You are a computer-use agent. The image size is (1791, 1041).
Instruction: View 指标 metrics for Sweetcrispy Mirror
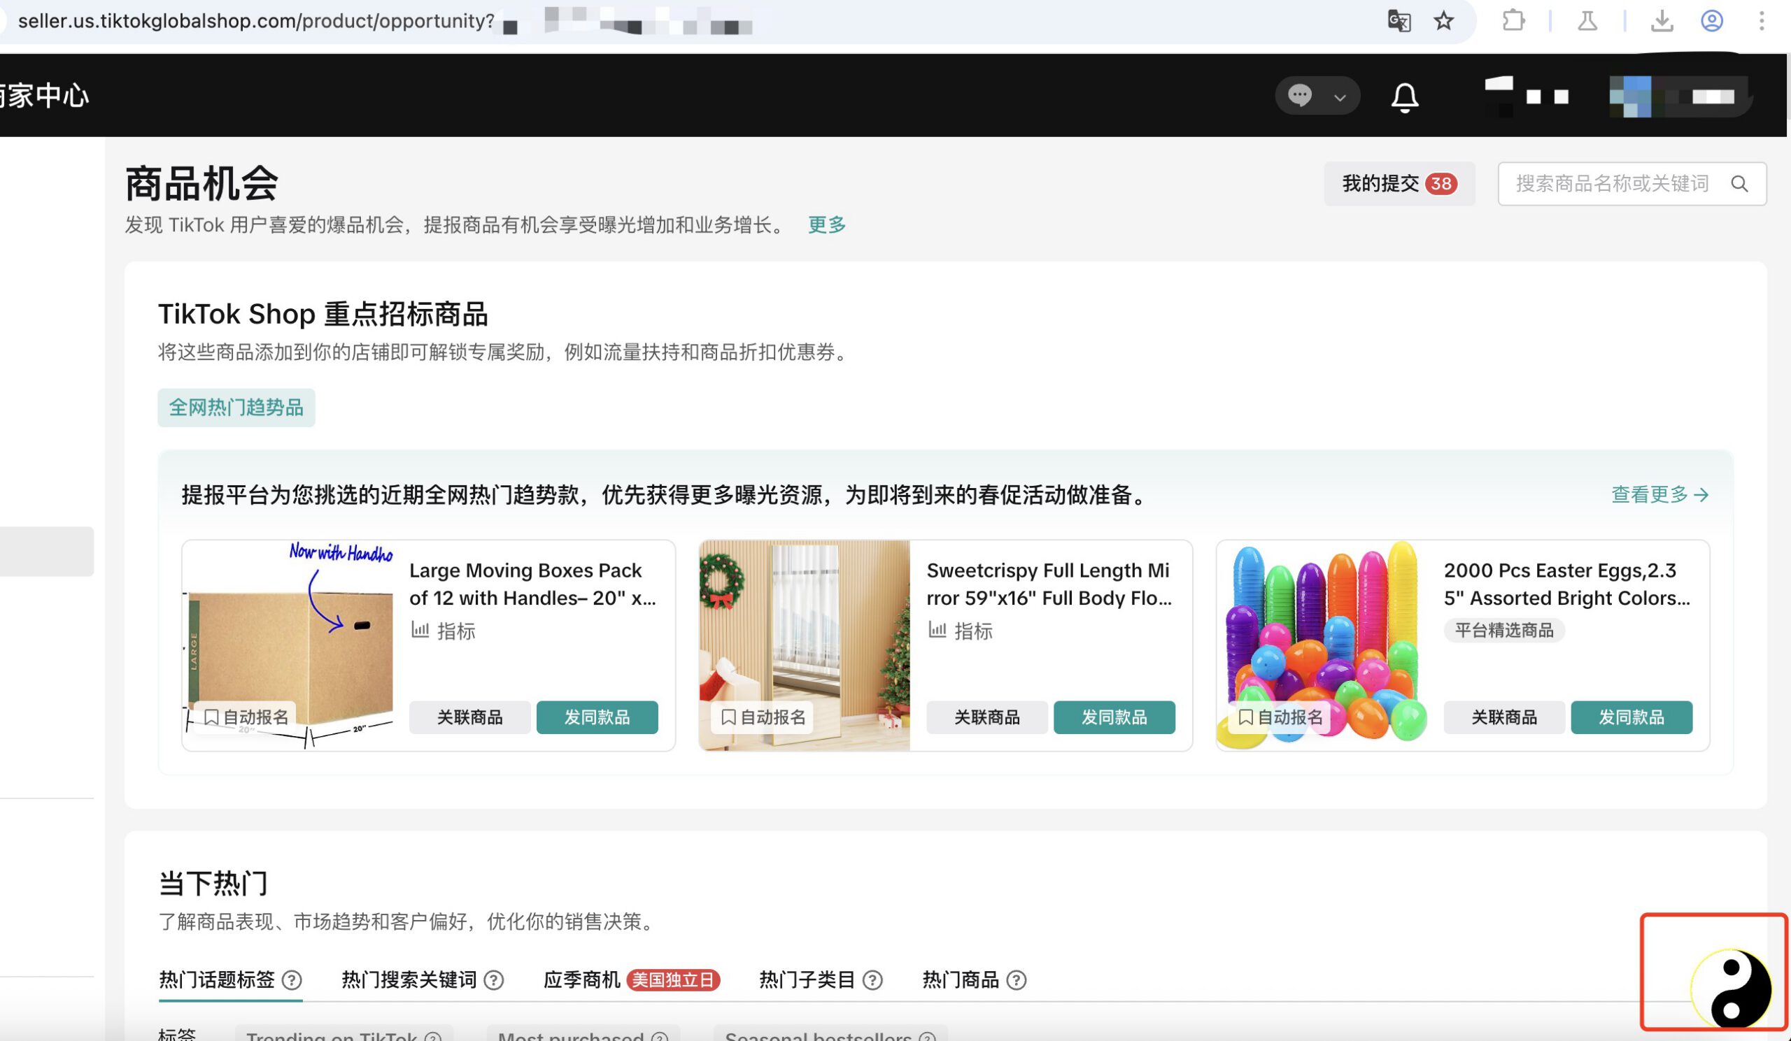pyautogui.click(x=960, y=631)
